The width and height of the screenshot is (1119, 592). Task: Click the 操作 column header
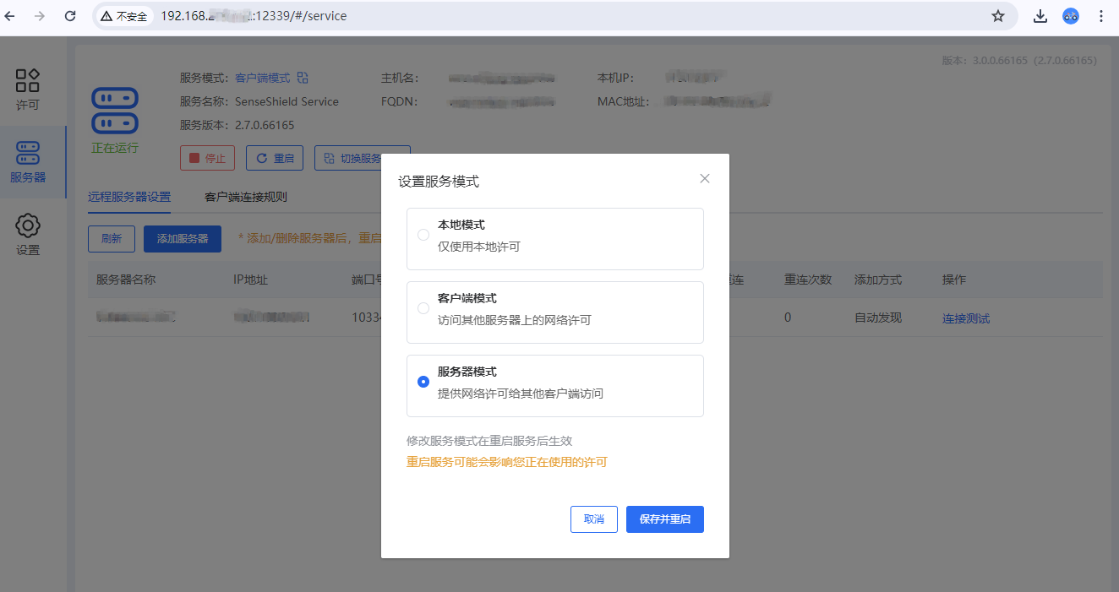click(x=954, y=280)
